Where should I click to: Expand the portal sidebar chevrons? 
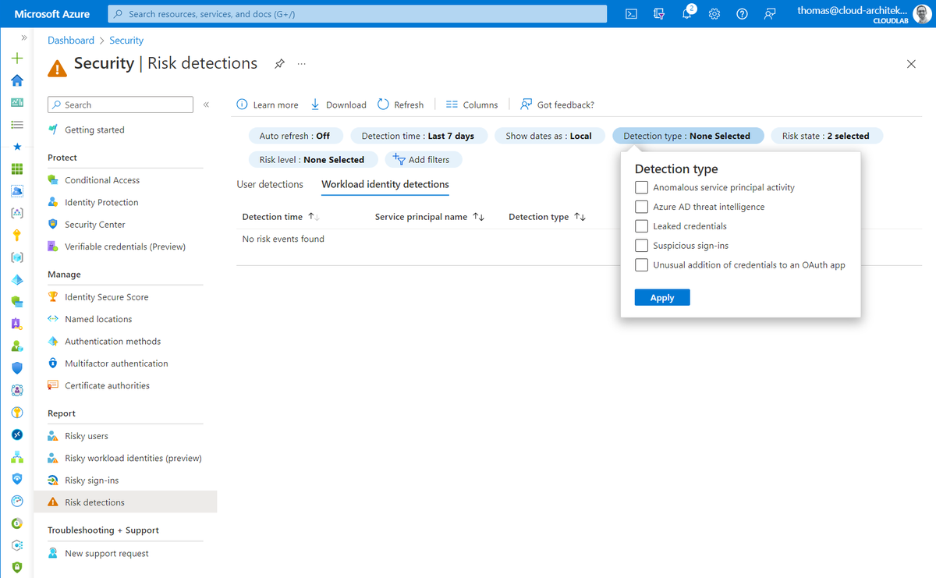tap(24, 37)
